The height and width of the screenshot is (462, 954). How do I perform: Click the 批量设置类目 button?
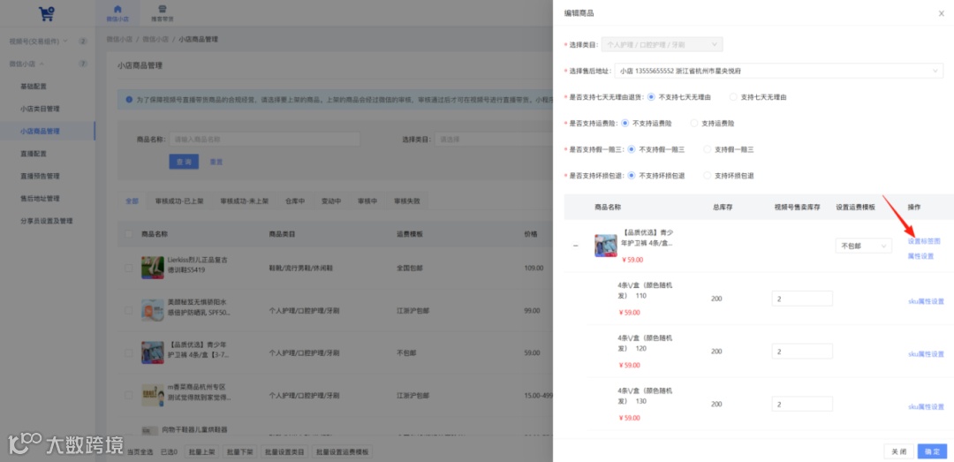[x=284, y=451]
